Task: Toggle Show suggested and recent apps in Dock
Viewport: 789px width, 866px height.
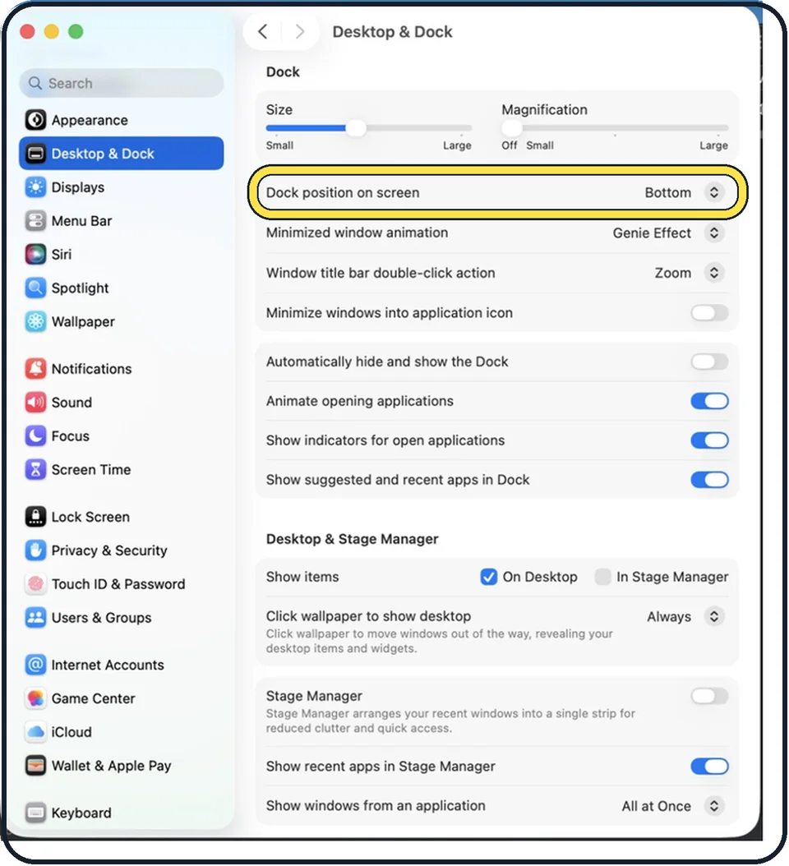Action: click(x=709, y=479)
